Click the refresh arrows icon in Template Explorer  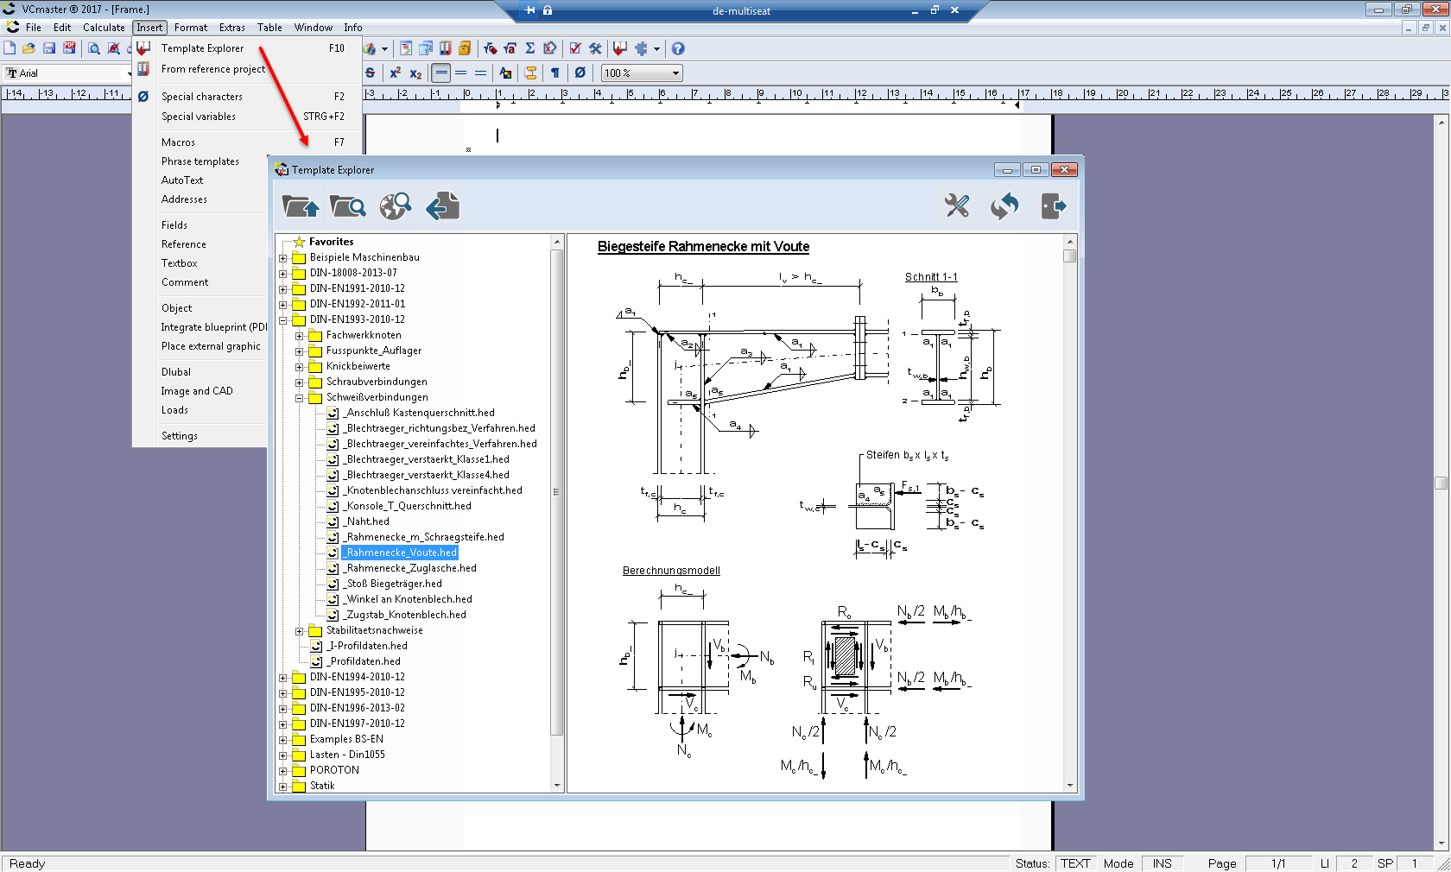[1004, 206]
